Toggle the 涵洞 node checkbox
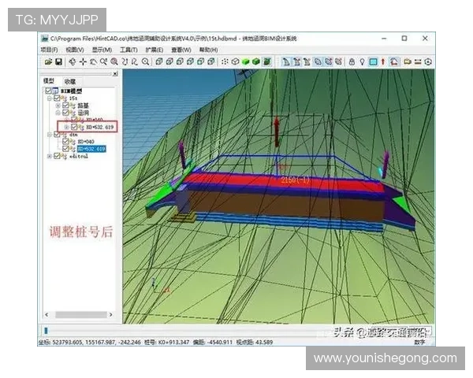 65,113
